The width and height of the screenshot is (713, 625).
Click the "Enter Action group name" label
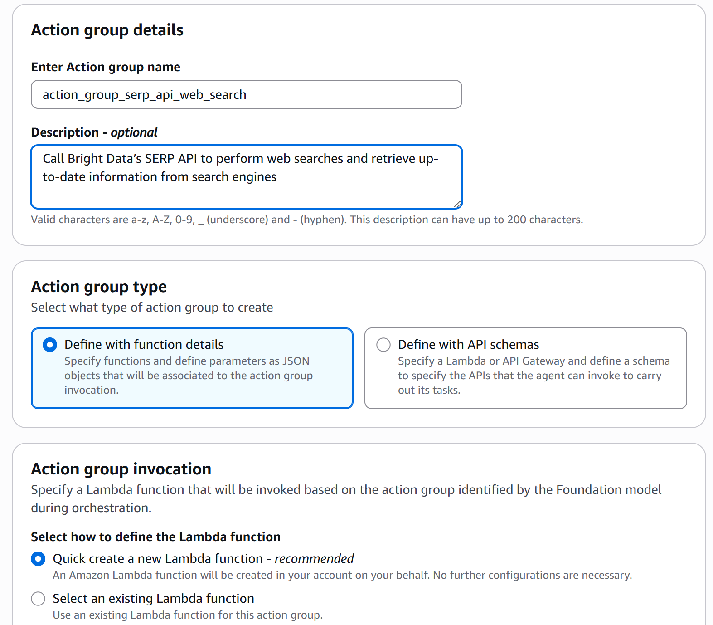click(105, 67)
